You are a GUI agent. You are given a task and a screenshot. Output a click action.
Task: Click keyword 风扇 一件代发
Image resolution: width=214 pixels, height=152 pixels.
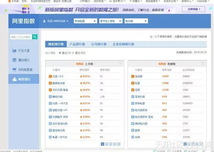pos(60,103)
